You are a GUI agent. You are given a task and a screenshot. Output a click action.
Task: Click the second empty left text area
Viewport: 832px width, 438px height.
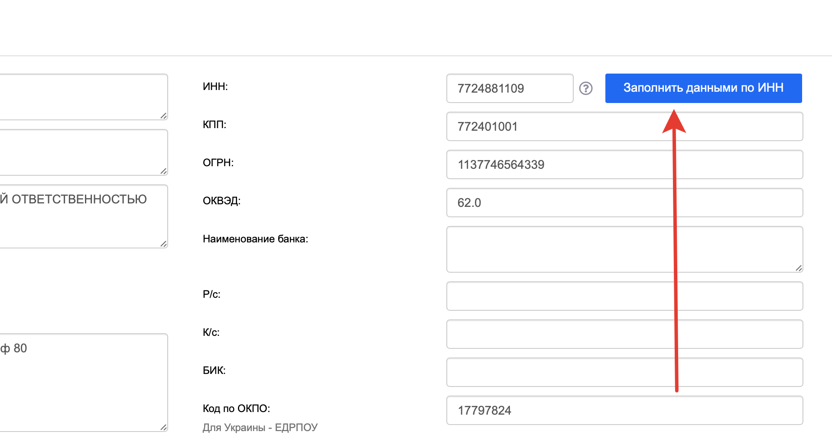84,152
